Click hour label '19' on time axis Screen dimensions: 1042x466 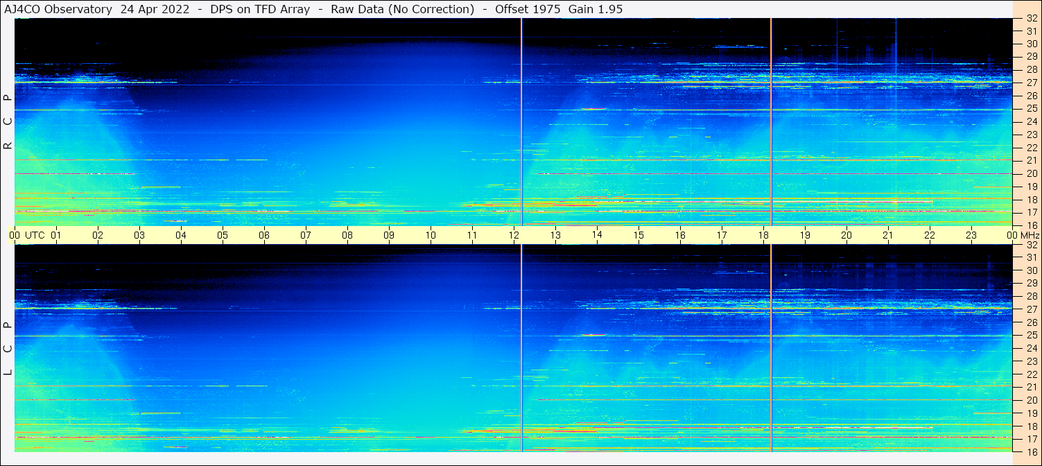pos(805,235)
